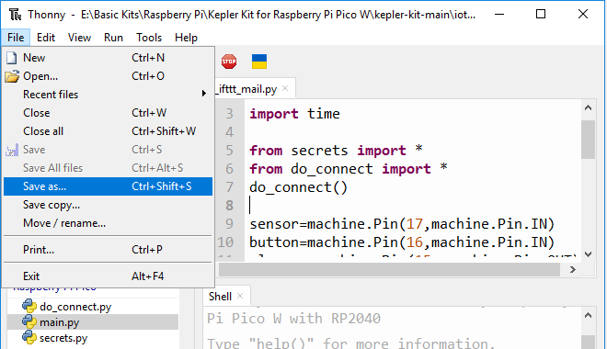Viewport: 607px width, 349px height.
Task: Click the editor vertical scrollbar down arrow
Action: 588,253
